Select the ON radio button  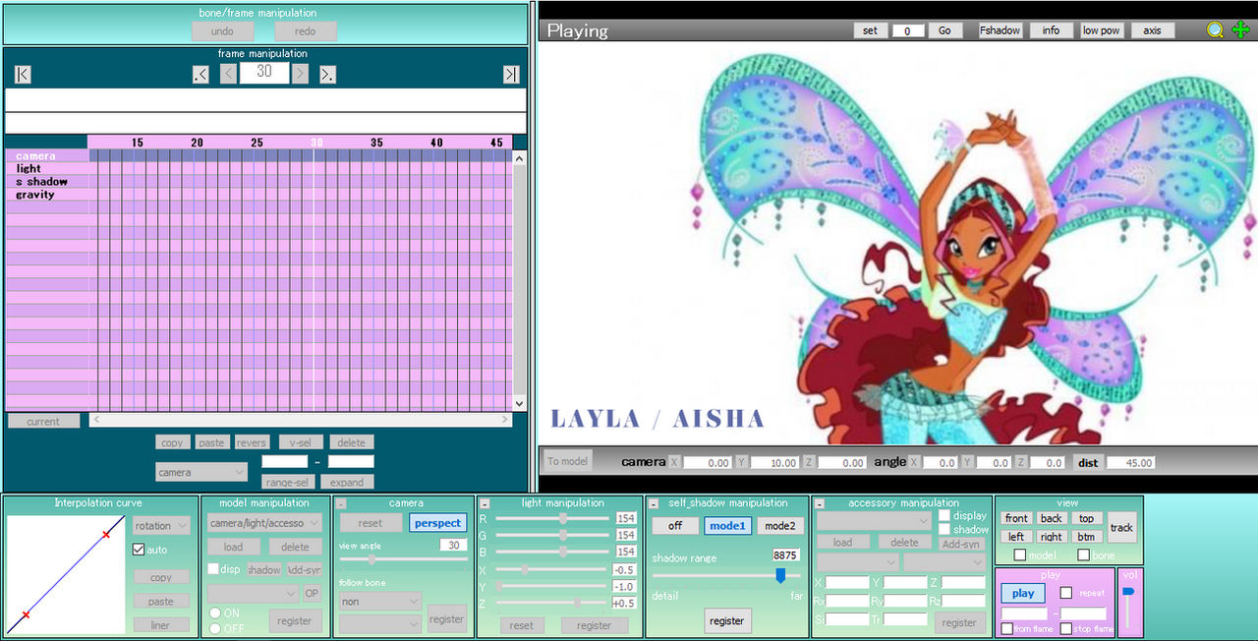click(x=214, y=613)
